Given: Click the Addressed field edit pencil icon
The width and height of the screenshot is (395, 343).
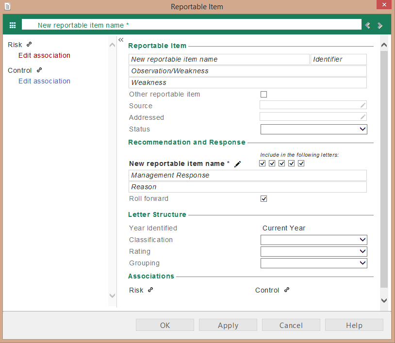Looking at the screenshot, I should [x=363, y=116].
